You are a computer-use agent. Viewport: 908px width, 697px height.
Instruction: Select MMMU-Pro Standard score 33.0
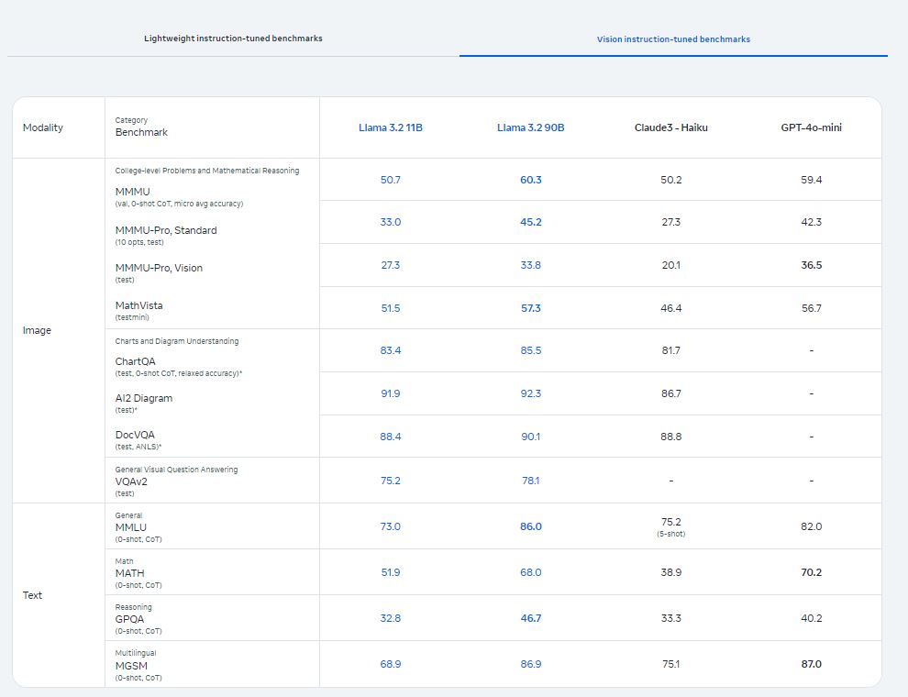pyautogui.click(x=391, y=222)
